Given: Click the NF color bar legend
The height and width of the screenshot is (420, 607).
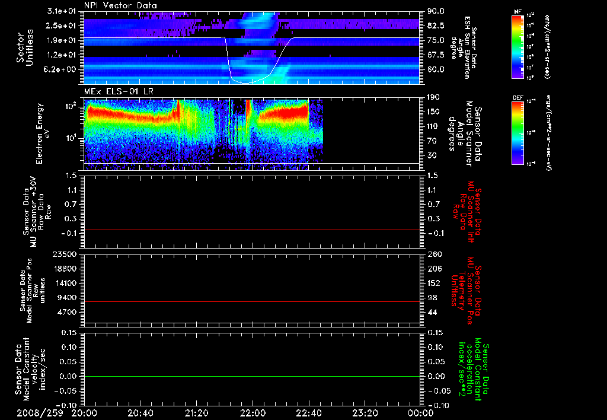Looking at the screenshot, I should point(518,47).
